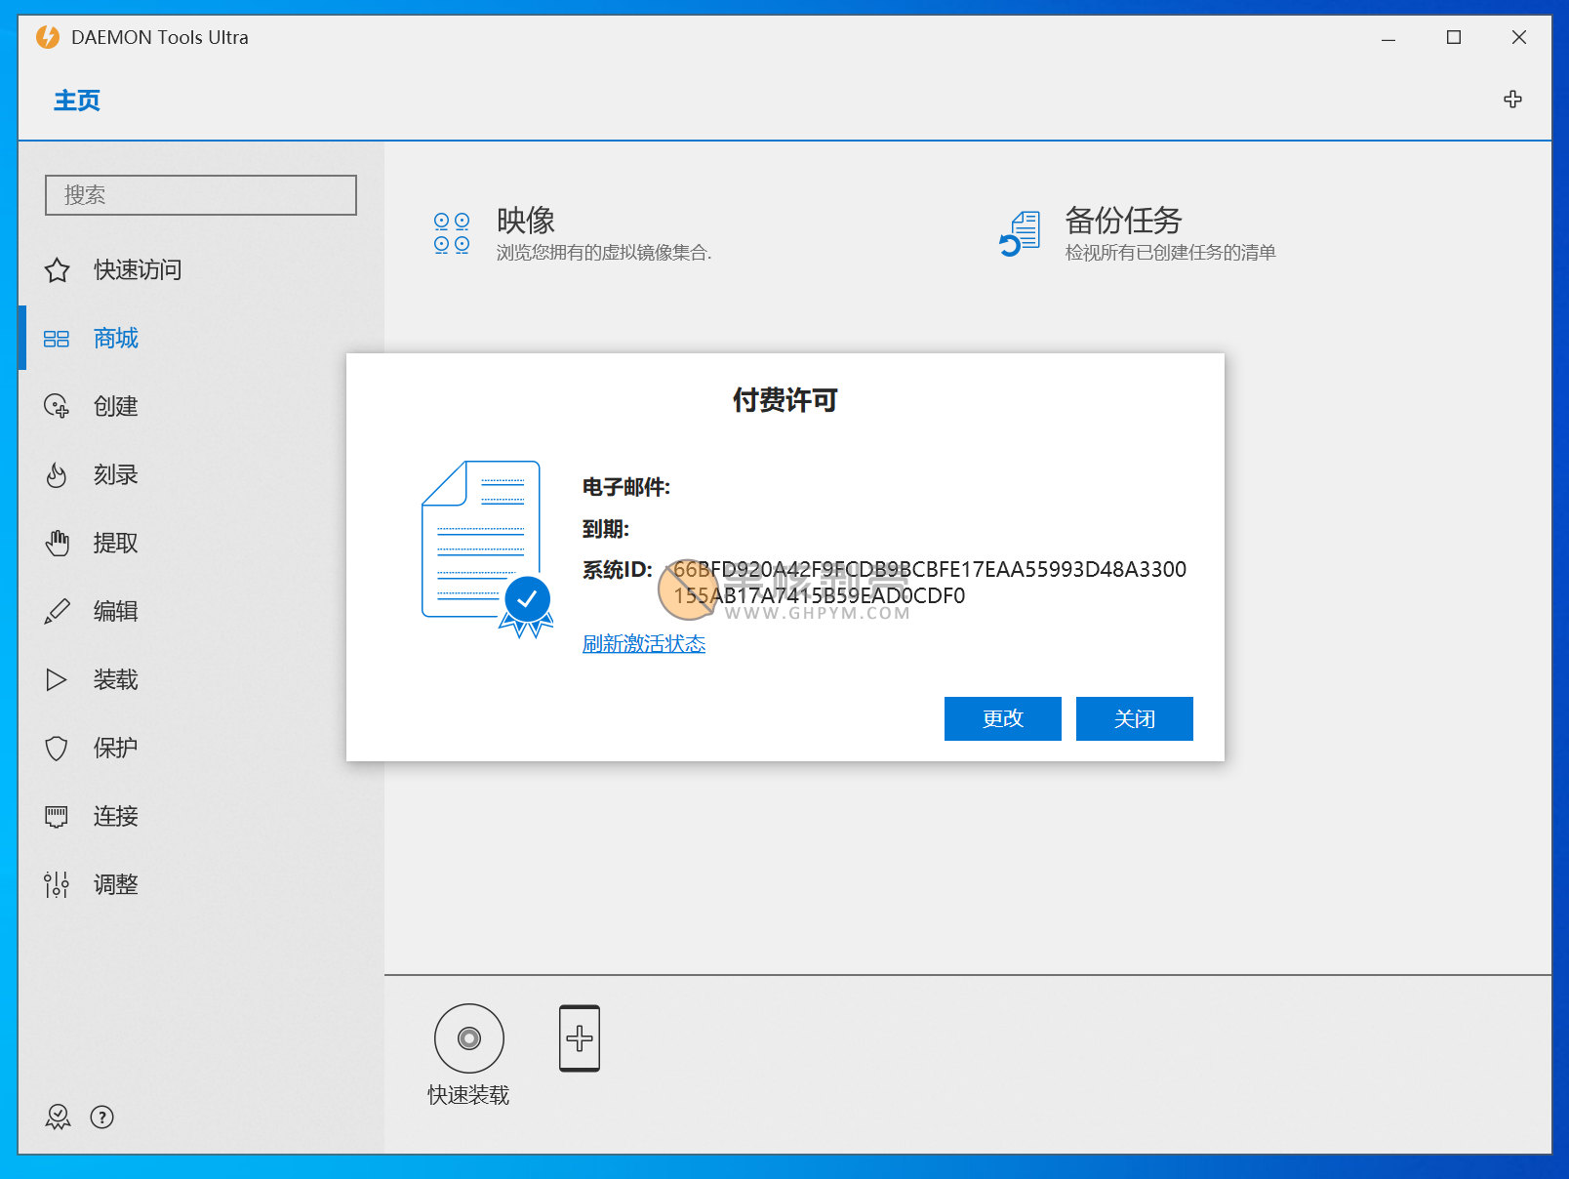Click the 刷新激活状态 refresh link

pos(643,644)
